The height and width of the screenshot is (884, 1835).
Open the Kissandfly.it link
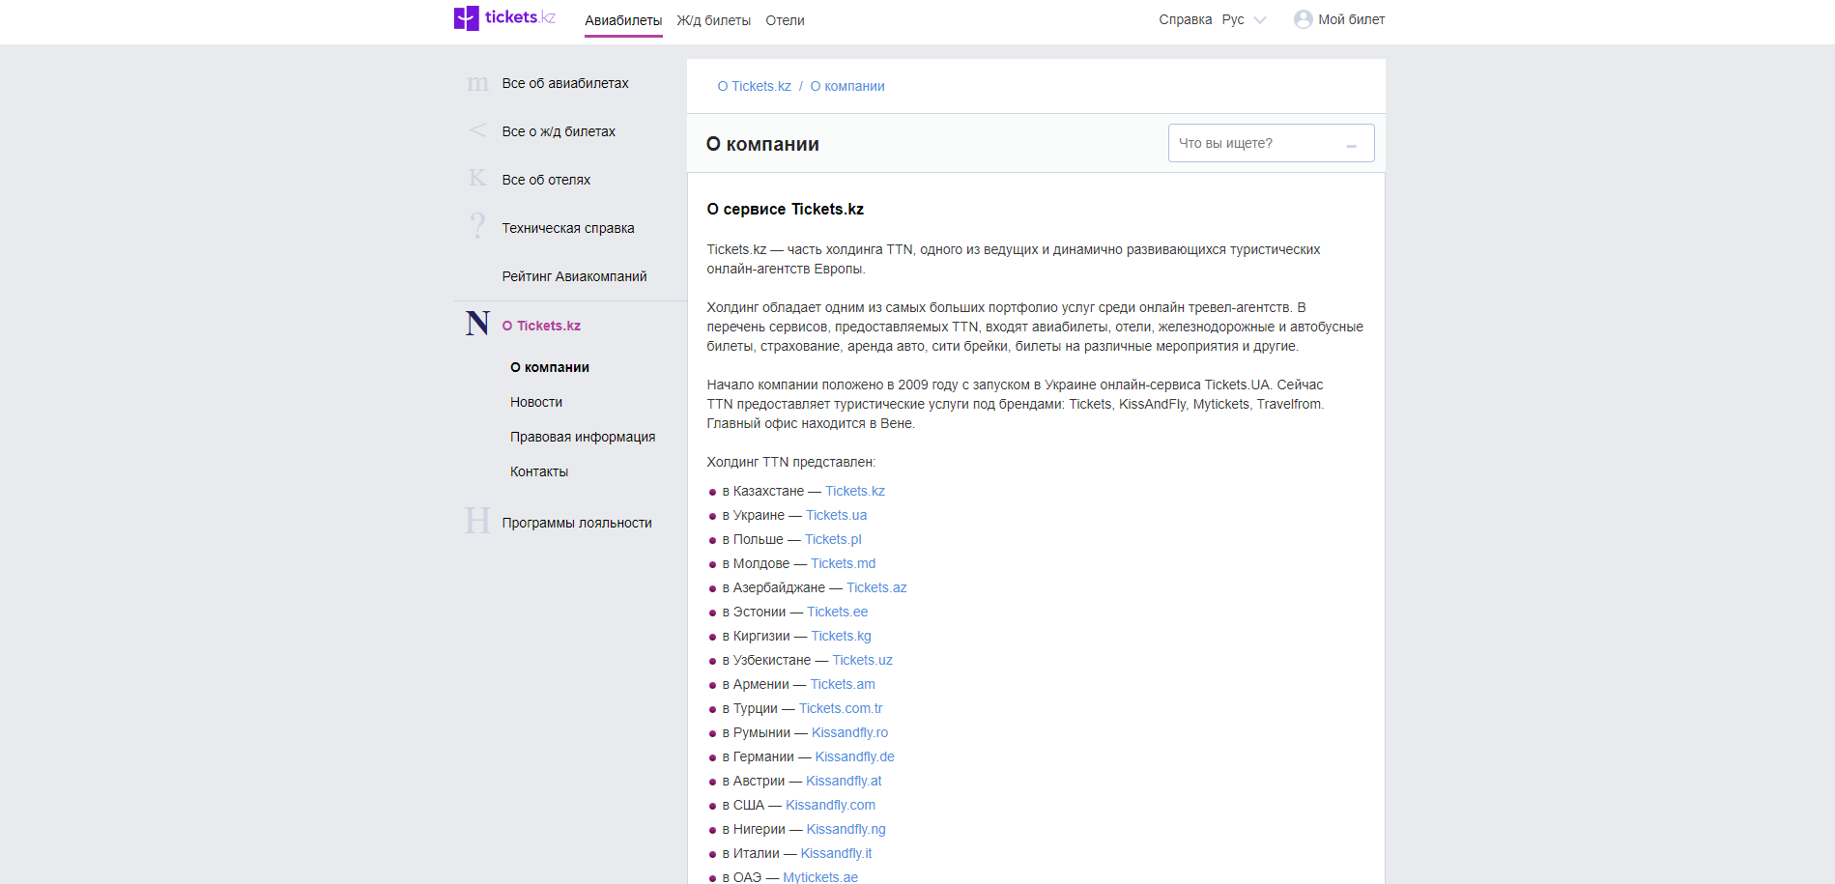(837, 853)
